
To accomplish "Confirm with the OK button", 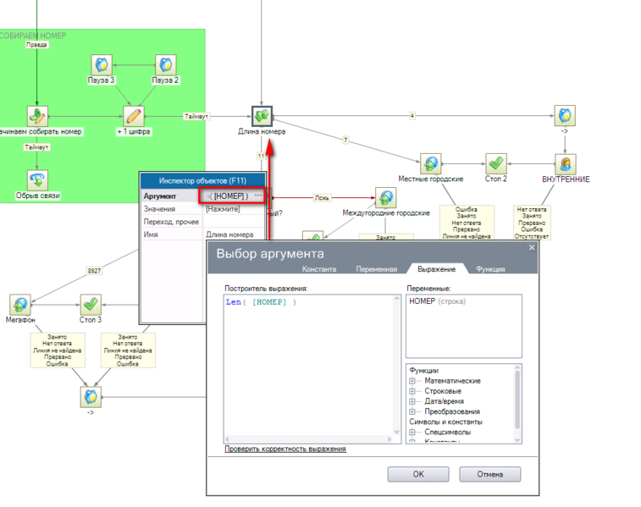I will tap(418, 474).
